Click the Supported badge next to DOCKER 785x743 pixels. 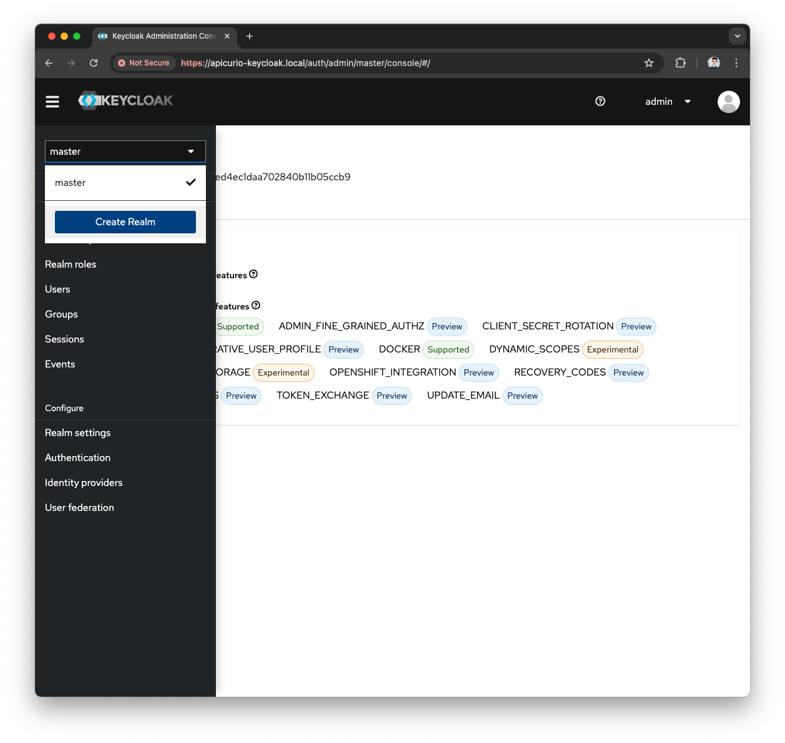click(x=448, y=349)
